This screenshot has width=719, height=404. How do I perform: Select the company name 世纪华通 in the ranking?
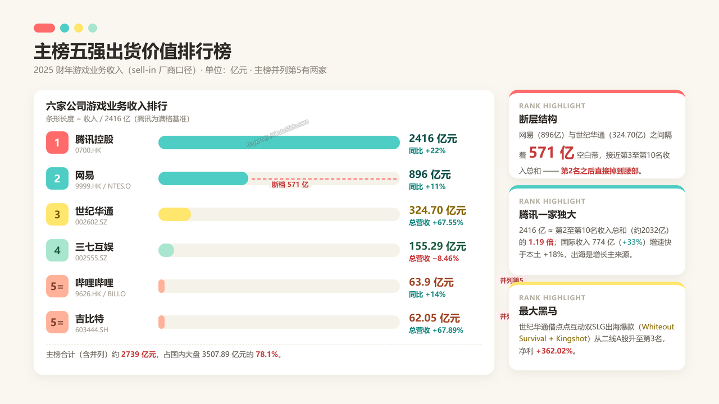click(94, 211)
